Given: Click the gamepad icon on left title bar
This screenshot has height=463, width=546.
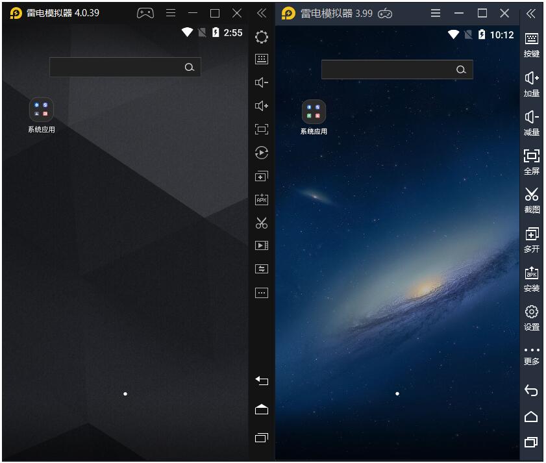Looking at the screenshot, I should point(146,12).
